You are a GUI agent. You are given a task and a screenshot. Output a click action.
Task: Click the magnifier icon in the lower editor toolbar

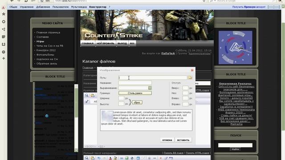tap(86, 158)
